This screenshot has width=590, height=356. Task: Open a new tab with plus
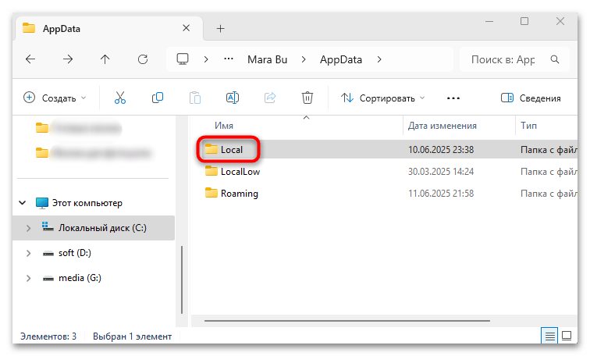coord(221,29)
